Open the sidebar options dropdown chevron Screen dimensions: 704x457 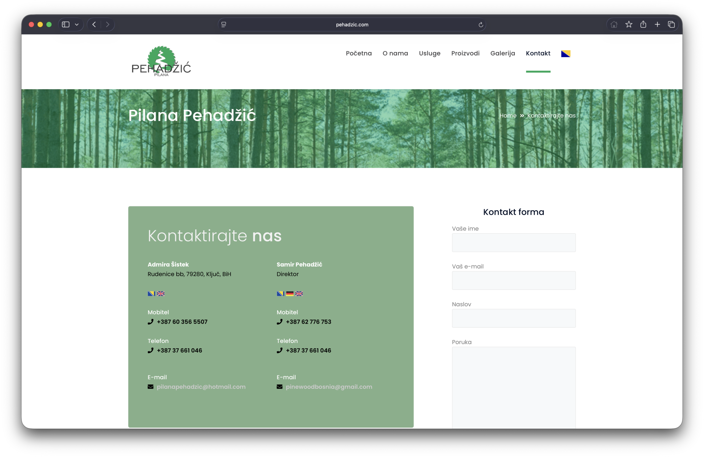click(77, 24)
